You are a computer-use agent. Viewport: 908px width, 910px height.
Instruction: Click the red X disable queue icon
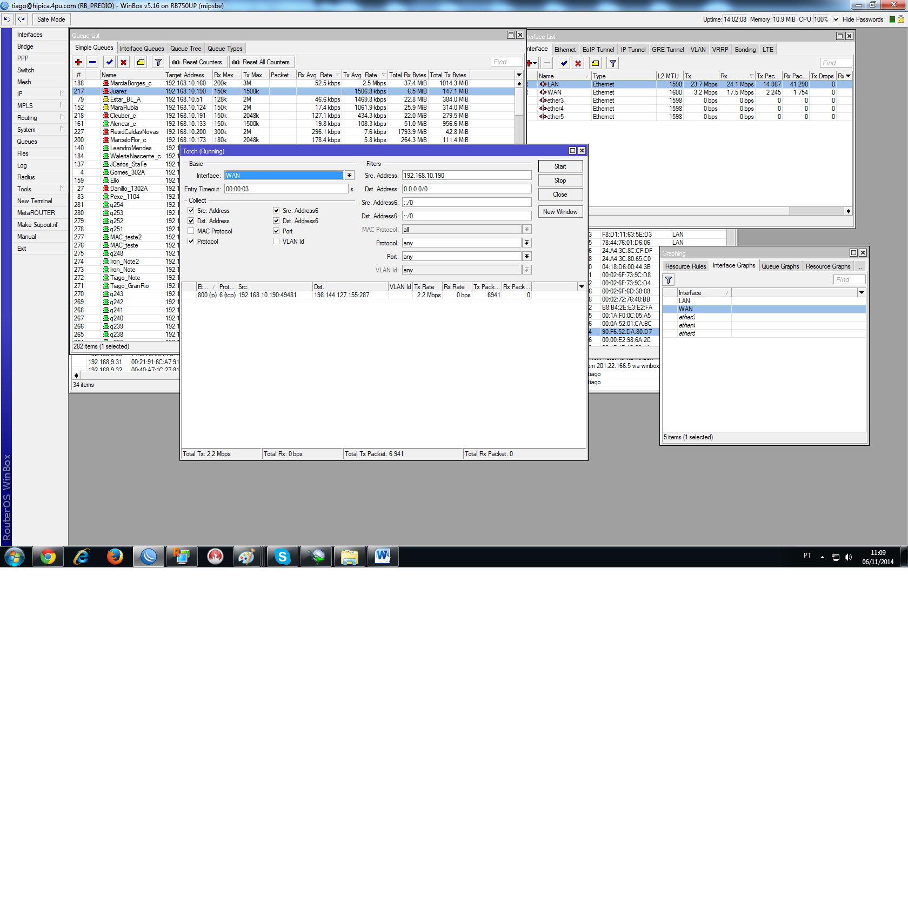point(124,62)
